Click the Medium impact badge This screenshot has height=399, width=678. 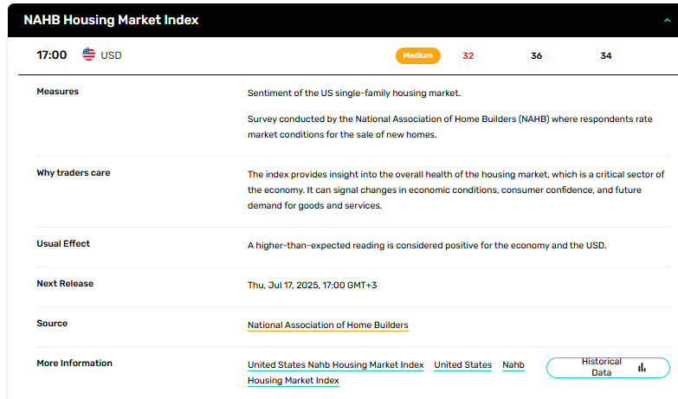tap(417, 55)
